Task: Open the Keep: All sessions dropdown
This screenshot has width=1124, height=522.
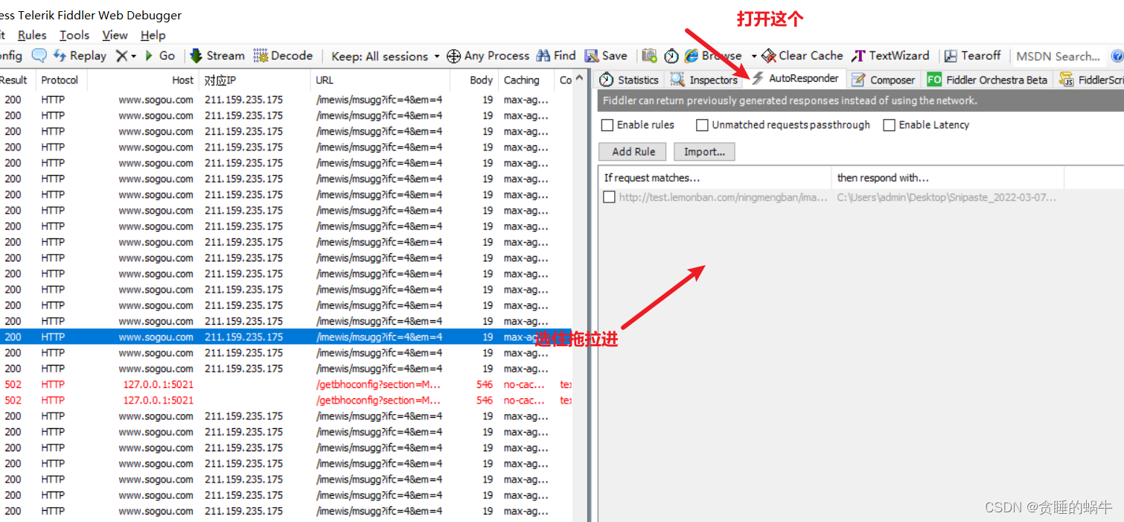Action: click(x=384, y=57)
